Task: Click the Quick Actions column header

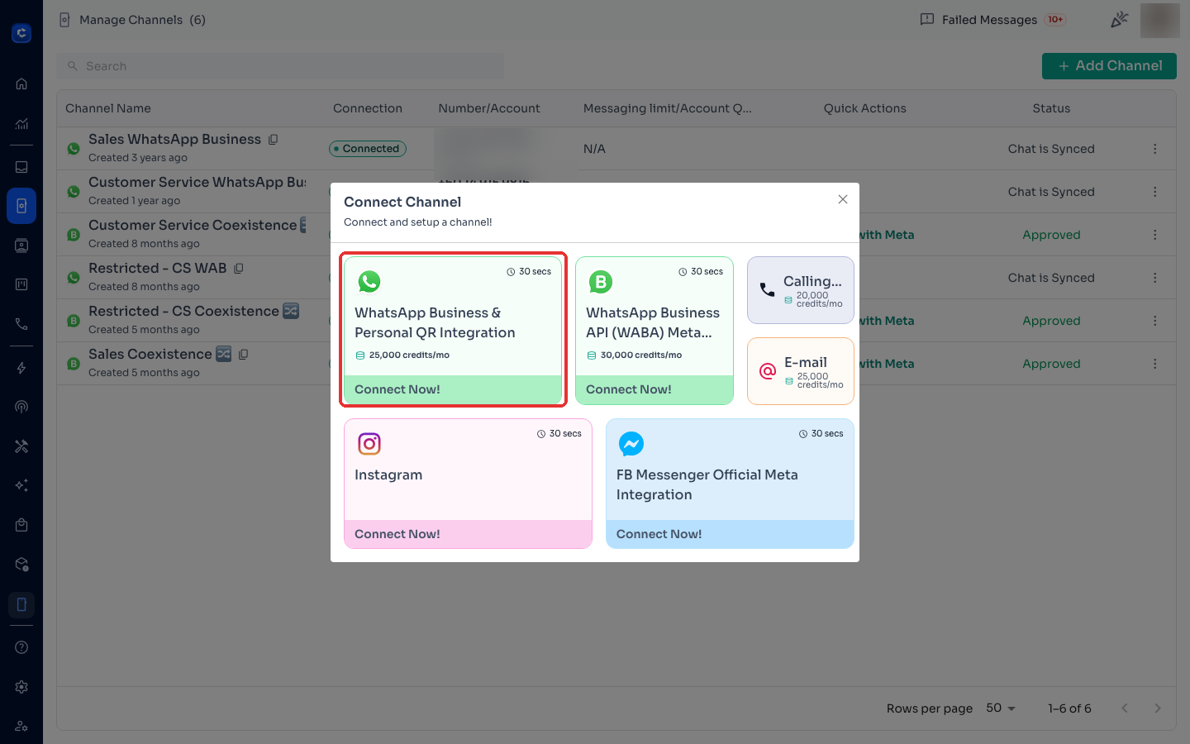Action: tap(865, 108)
